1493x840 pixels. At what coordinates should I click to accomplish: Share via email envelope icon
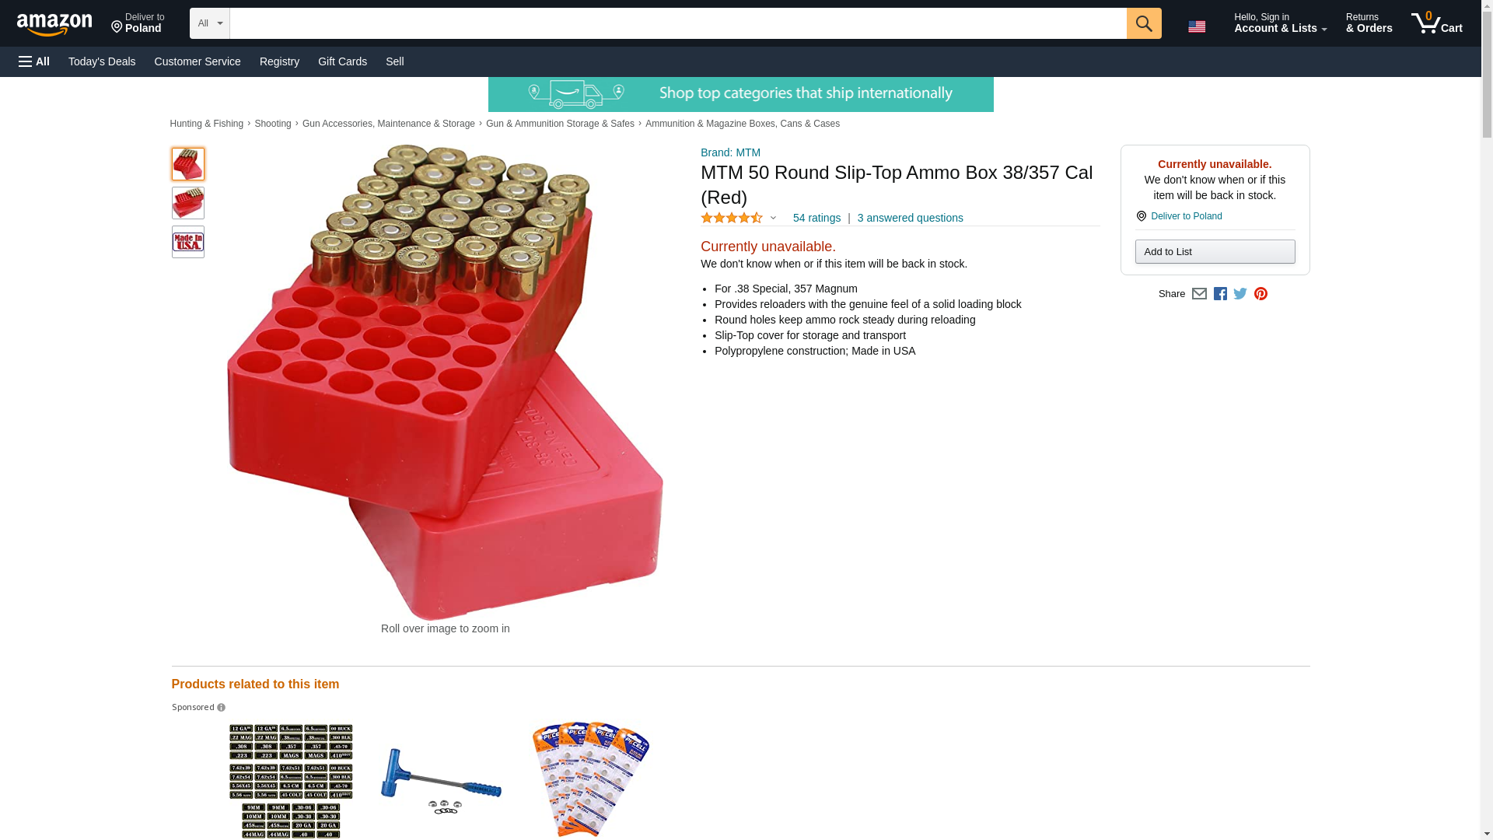[x=1199, y=294]
